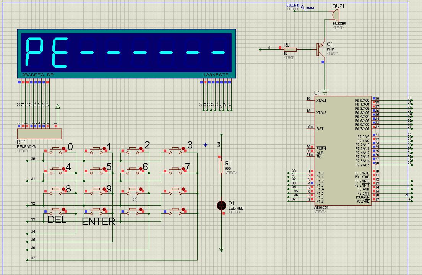Click the push button above the DEL label

coord(56,211)
